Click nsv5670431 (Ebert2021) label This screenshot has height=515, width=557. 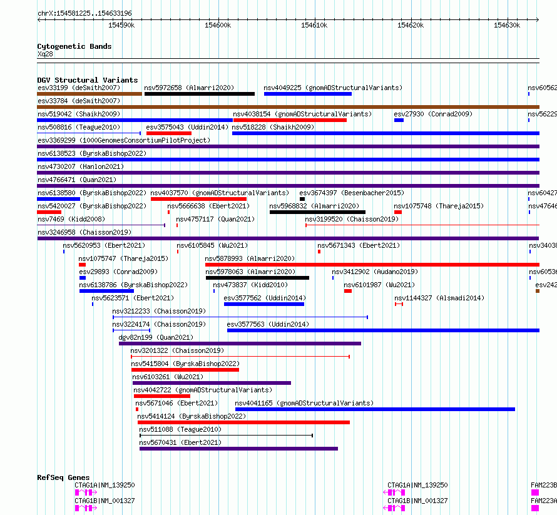[180, 442]
